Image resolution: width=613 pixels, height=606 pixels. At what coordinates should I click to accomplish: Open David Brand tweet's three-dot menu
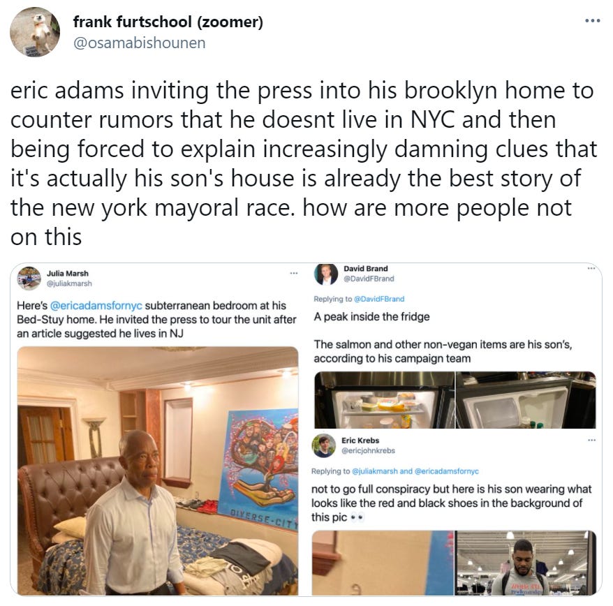point(591,268)
